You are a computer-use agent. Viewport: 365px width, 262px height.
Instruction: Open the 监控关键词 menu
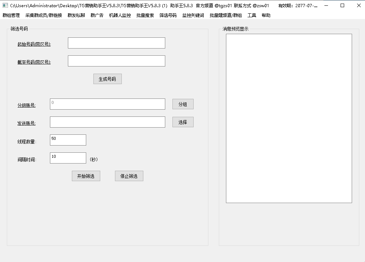point(193,15)
